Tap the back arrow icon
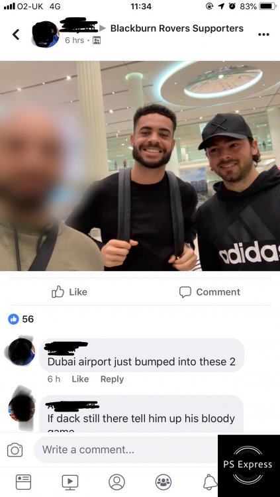 (16, 34)
